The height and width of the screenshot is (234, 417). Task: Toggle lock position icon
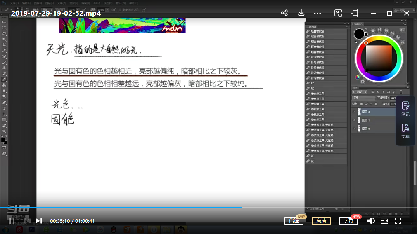click(371, 104)
